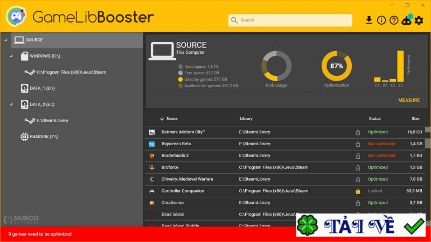Sort by Library column header
The width and height of the screenshot is (431, 242).
coord(246,118)
